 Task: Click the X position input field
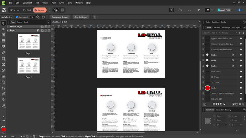pyautogui.click(x=221, y=116)
